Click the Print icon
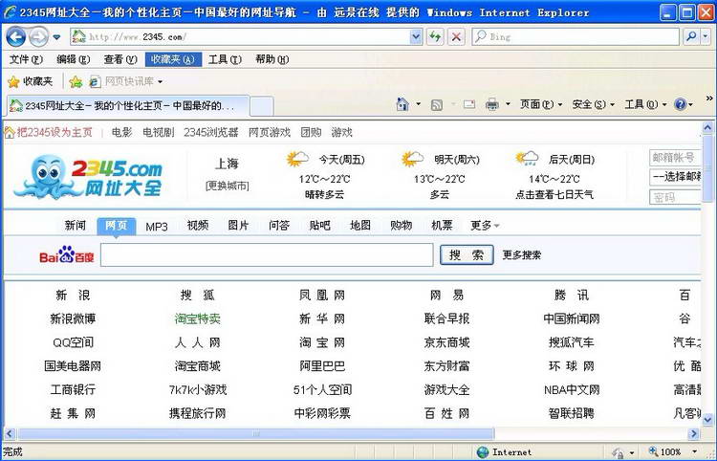The height and width of the screenshot is (461, 717). (x=492, y=105)
